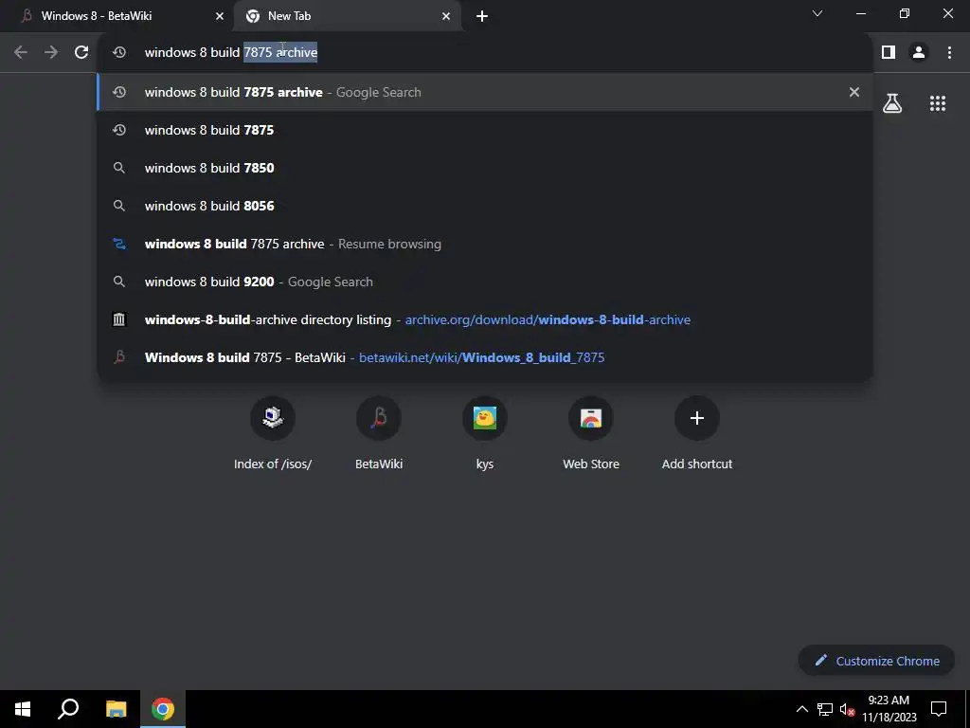Image resolution: width=970 pixels, height=728 pixels.
Task: Choose the 'windows 8 build 7875' history suggestion
Action: (485, 130)
